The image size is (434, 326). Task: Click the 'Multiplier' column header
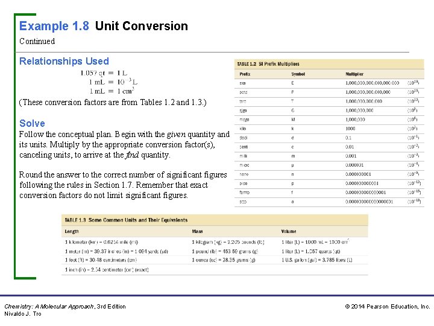coord(354,74)
